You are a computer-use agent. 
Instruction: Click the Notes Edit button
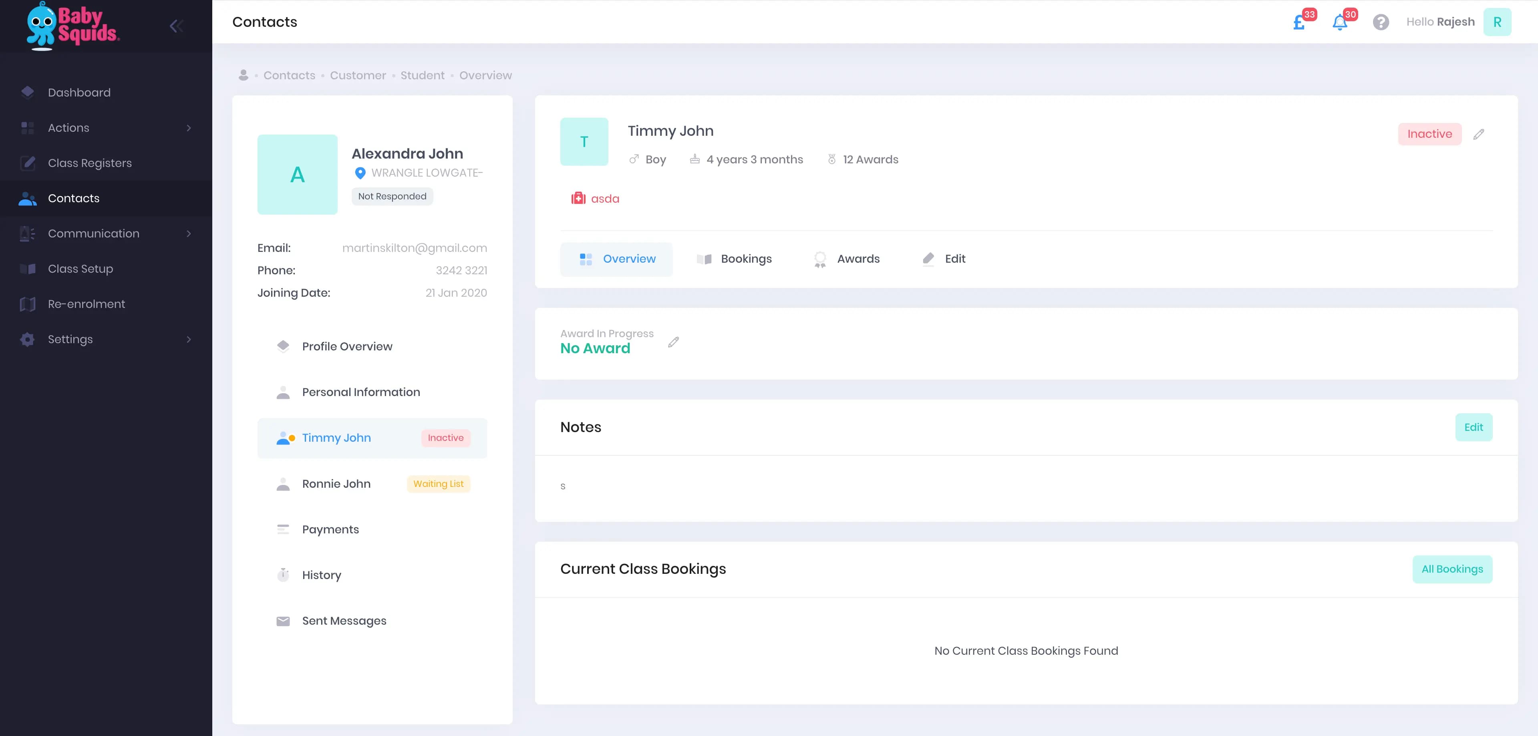coord(1473,427)
